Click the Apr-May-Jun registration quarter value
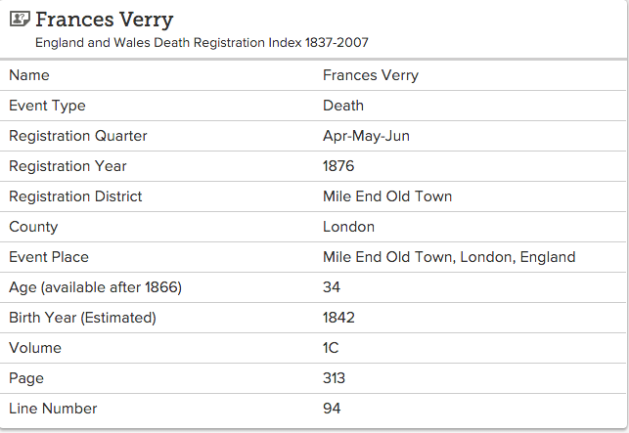The width and height of the screenshot is (629, 433). pos(366,136)
